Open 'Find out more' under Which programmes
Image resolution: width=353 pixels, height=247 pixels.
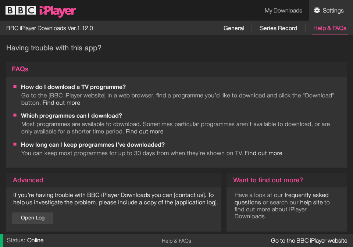(x=145, y=132)
